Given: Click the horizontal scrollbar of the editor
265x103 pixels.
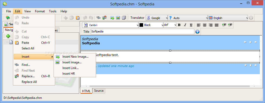Looking at the screenshot, I should tap(170, 86).
